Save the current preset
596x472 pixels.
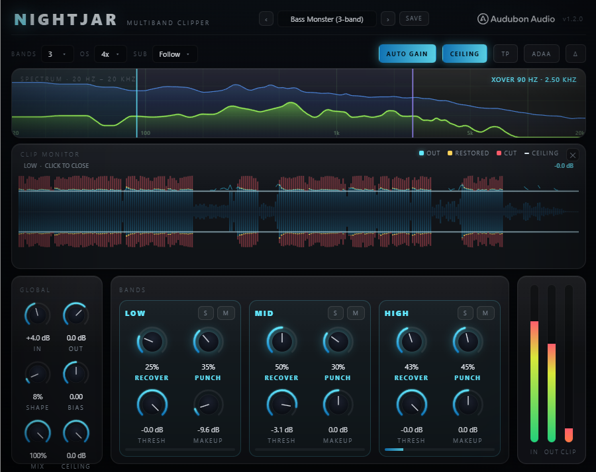414,19
